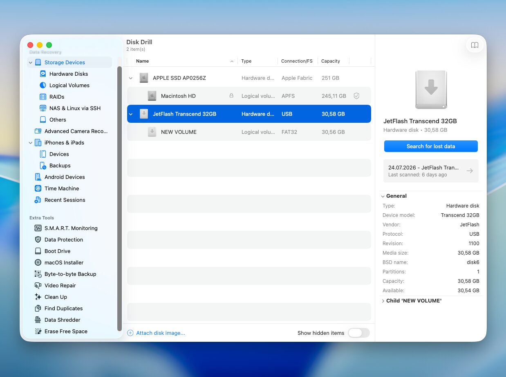
Task: Click the 251 GB capacity cell
Action: click(x=330, y=78)
